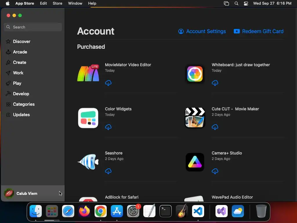Screen dimensions: 297x223
Task: Open the MovieMator Video Editor app icon
Action: click(88, 73)
